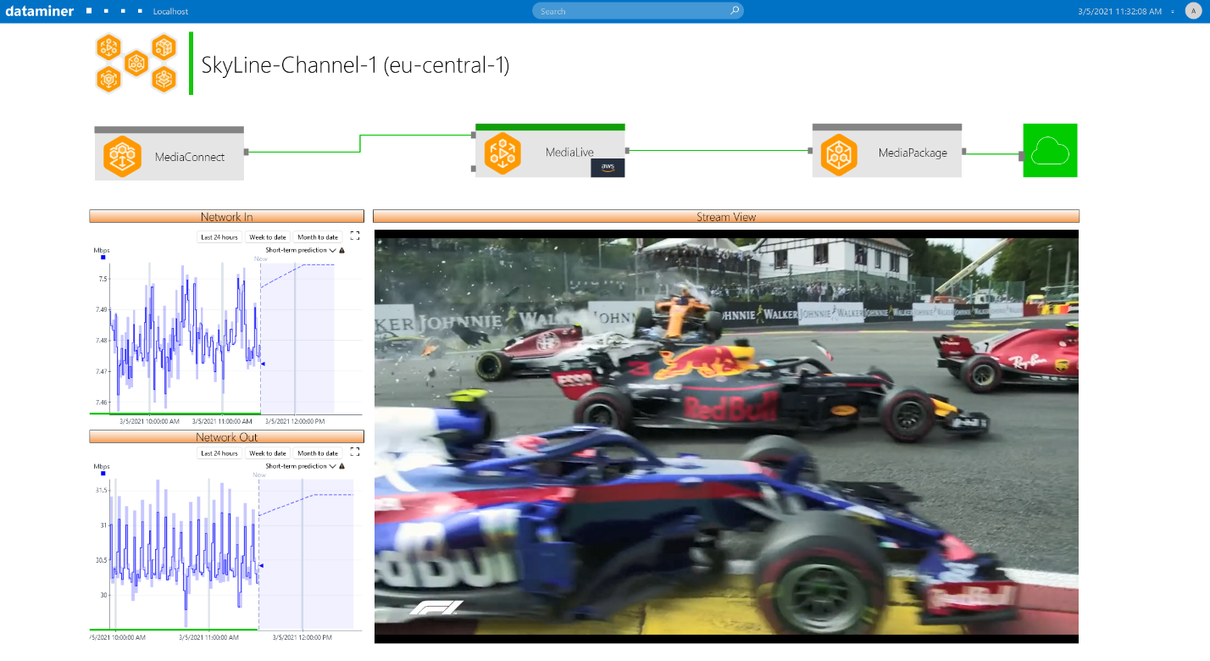
Task: Expand Network Out chart to fullscreen
Action: (x=355, y=453)
